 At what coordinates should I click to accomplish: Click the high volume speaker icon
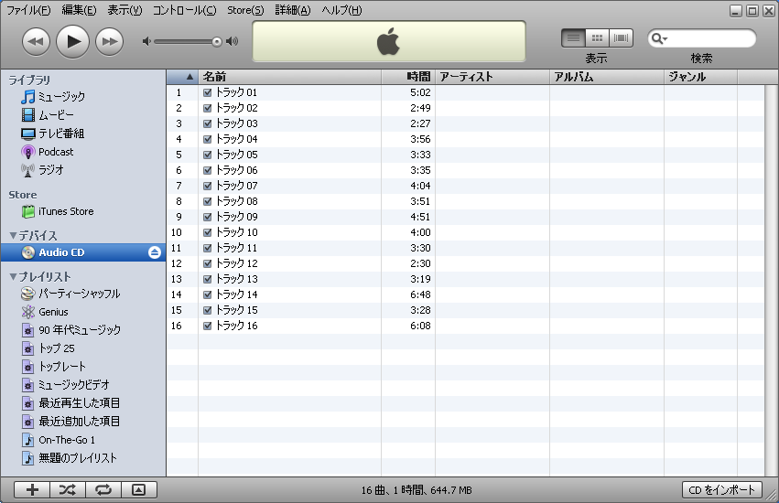pos(232,42)
